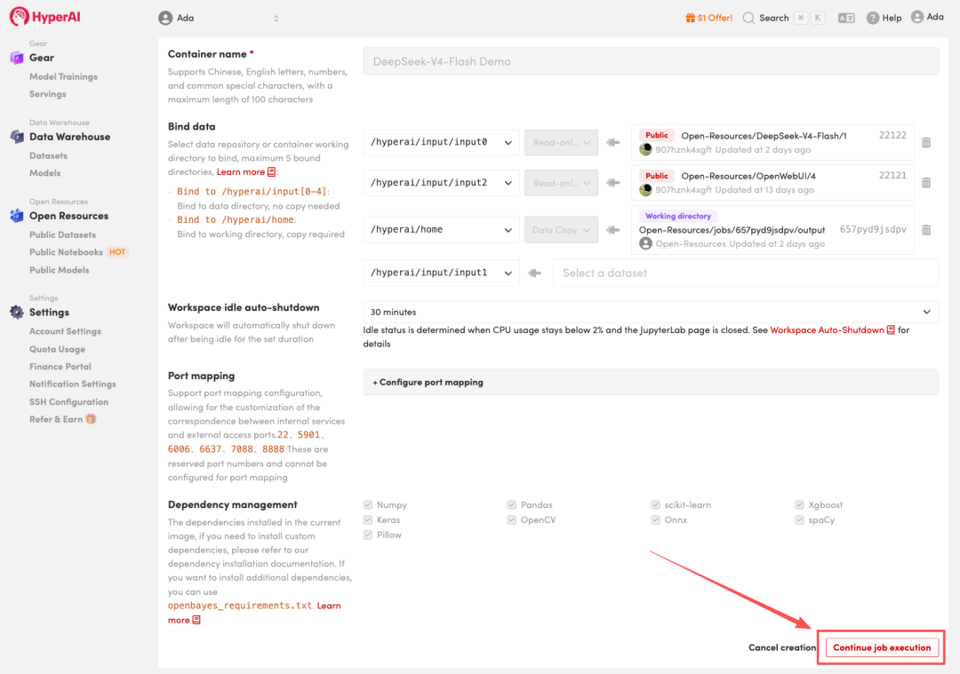Open the /hyperai/input/input2 path dropdown
960x674 pixels.
click(x=442, y=183)
